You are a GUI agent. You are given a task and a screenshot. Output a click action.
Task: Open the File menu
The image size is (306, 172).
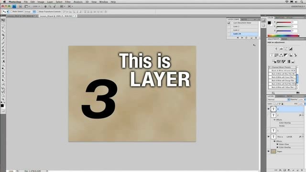[25, 2]
